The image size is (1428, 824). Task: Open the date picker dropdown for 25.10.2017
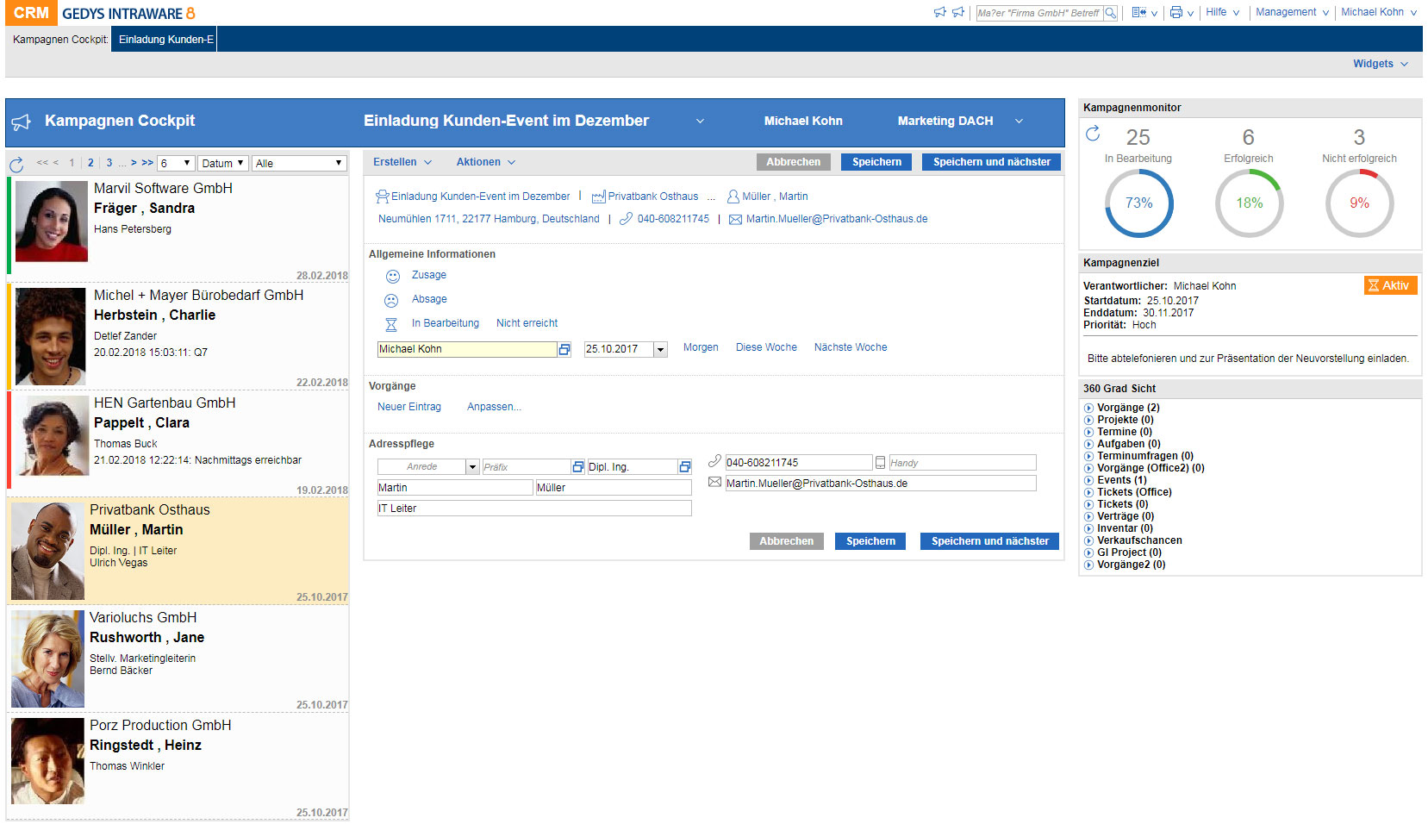661,350
